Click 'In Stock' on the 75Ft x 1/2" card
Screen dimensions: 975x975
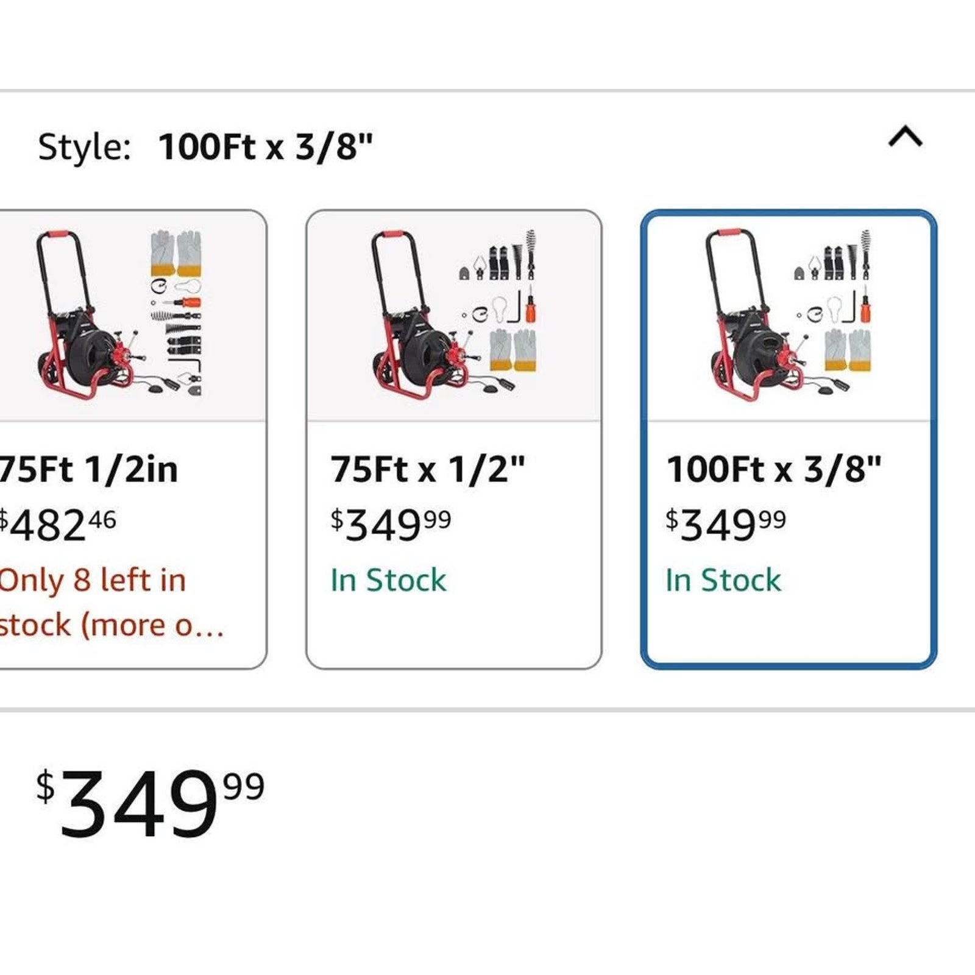[x=388, y=580]
